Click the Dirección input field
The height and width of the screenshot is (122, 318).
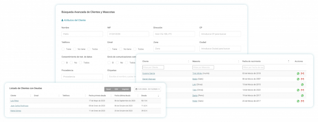tap(174, 34)
